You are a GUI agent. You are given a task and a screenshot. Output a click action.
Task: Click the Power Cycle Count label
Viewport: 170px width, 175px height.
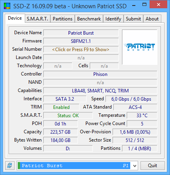pos(105,123)
